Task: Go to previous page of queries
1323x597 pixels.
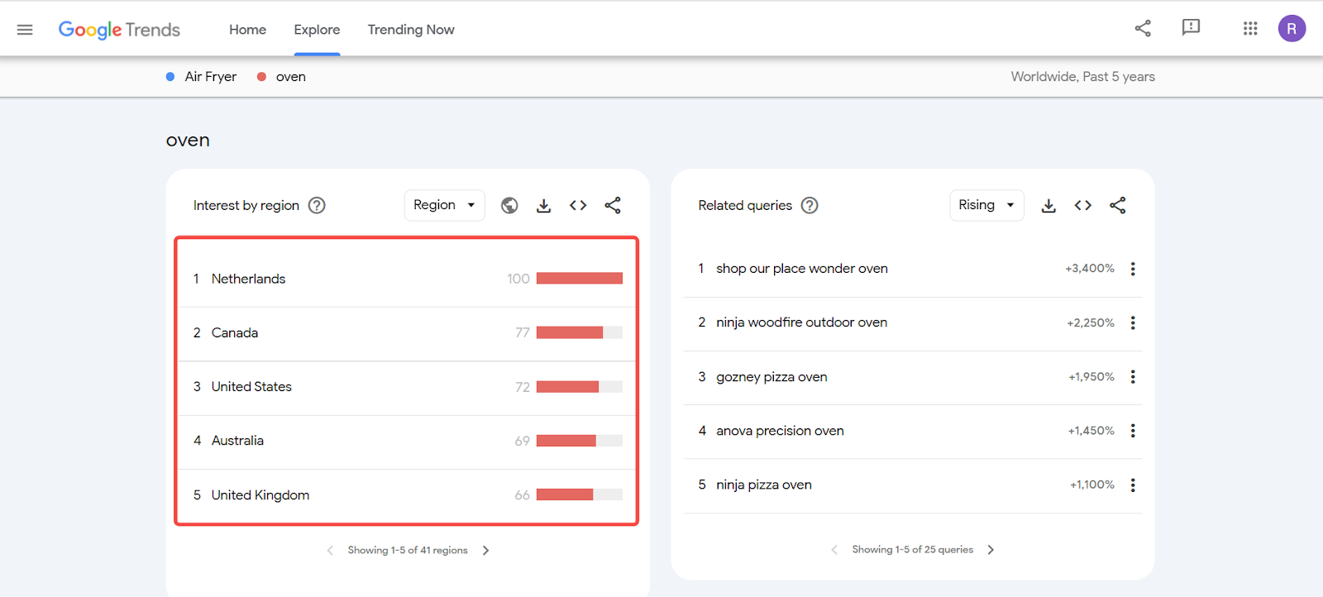Action: coord(834,549)
